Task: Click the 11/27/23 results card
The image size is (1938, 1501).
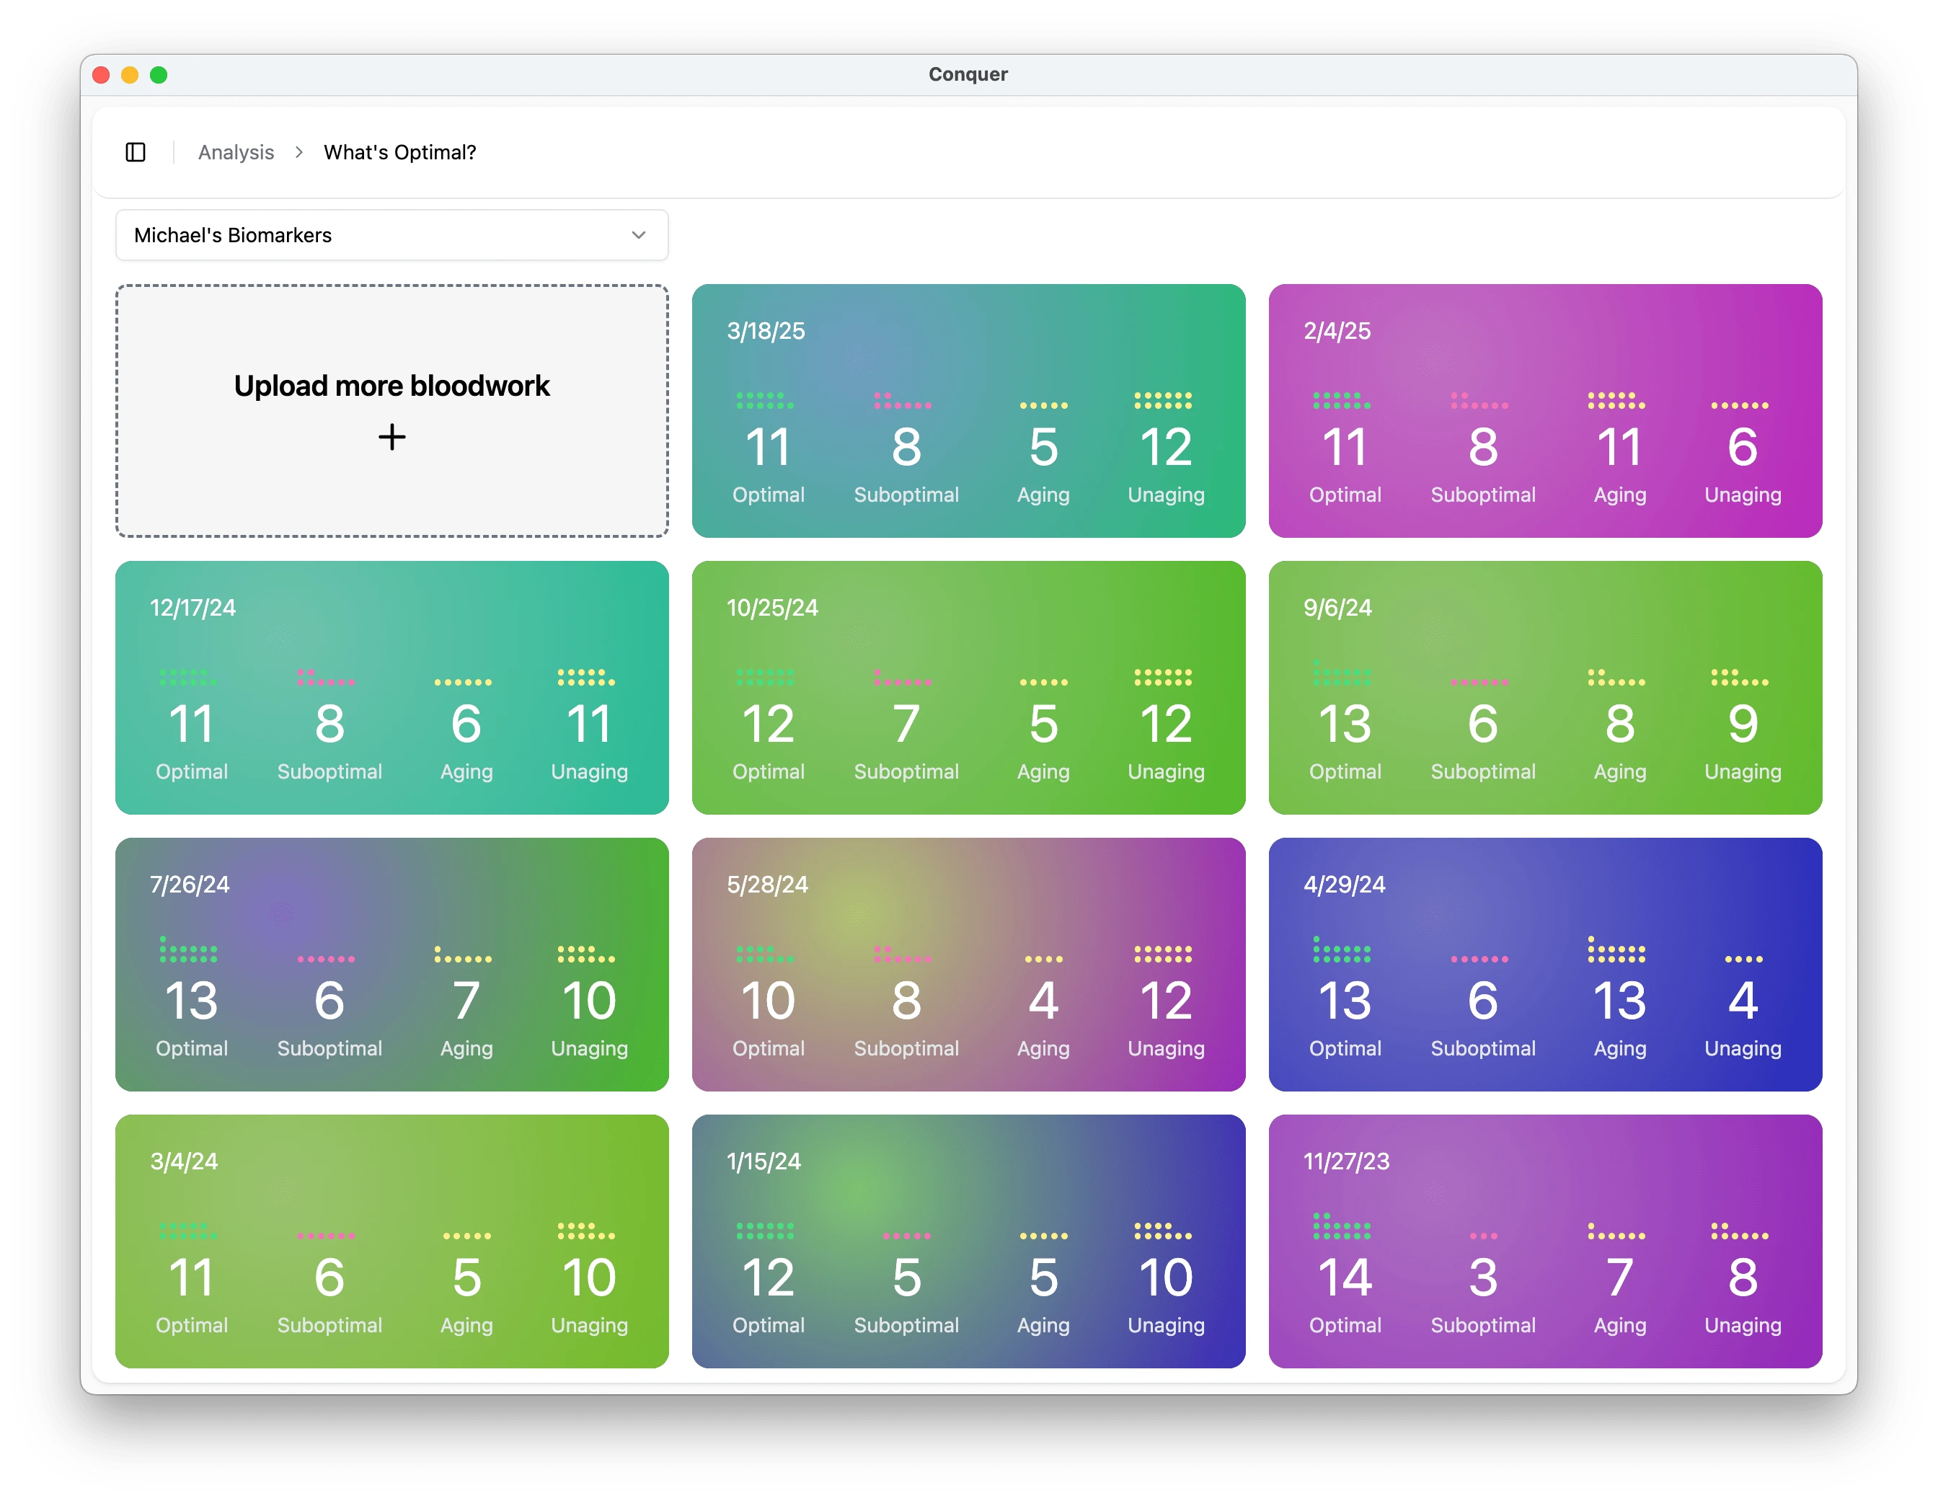Action: [1544, 1240]
